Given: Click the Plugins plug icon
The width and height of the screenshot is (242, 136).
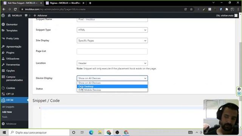Looking at the screenshot, I should click(x=3, y=53).
